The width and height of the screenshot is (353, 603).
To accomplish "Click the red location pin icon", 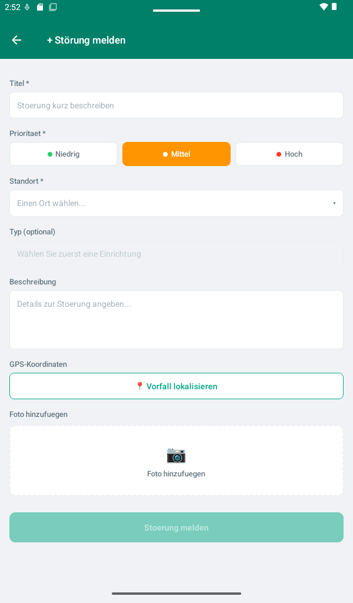I will tap(140, 386).
